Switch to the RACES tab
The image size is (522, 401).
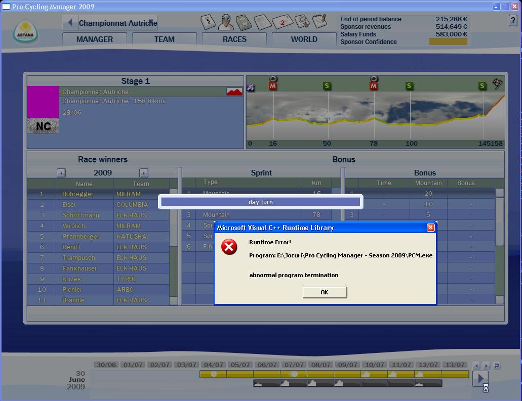tap(234, 39)
